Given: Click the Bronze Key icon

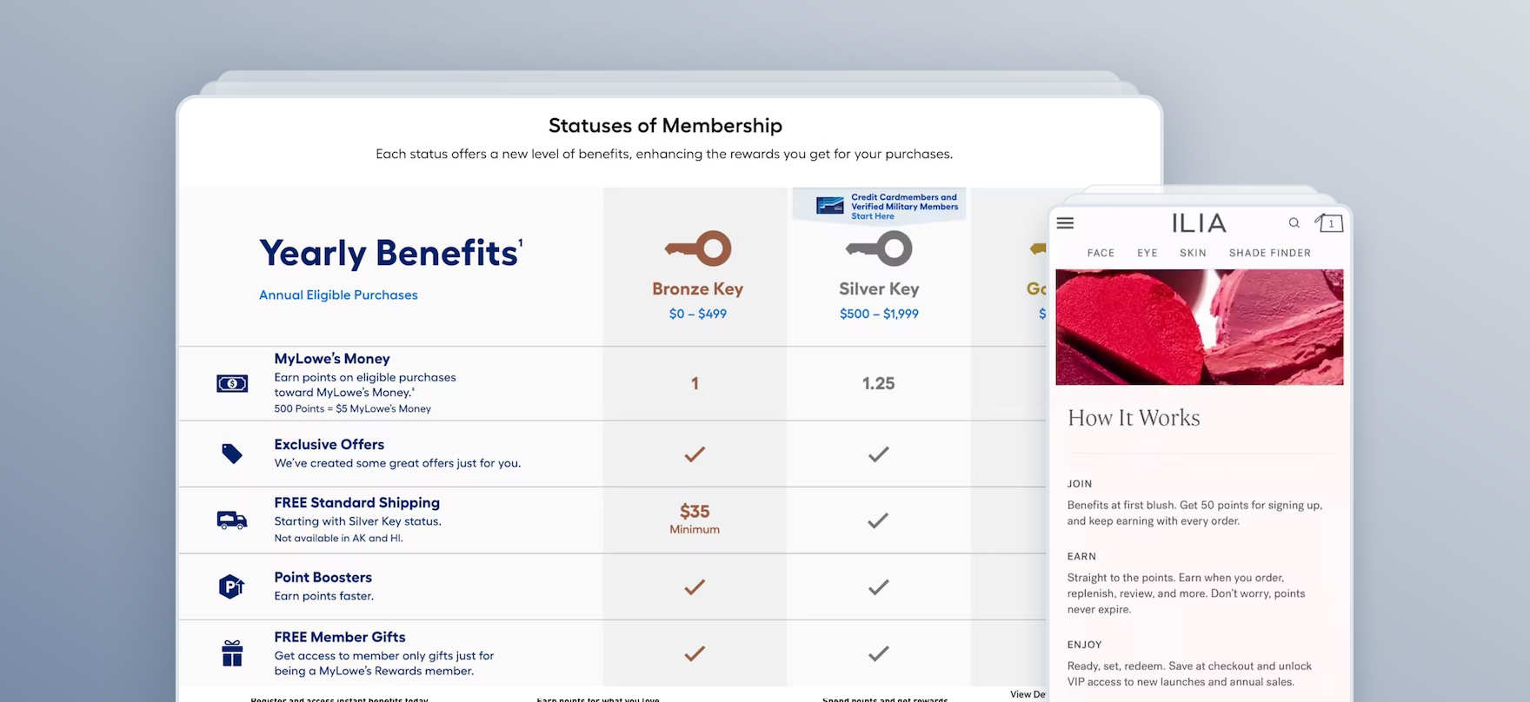Looking at the screenshot, I should [698, 248].
